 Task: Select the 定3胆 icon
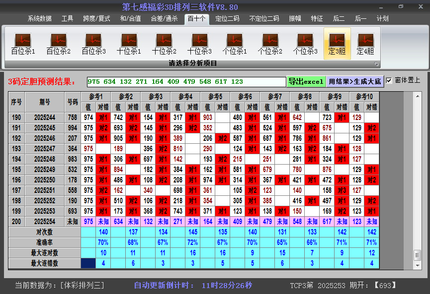337,44
